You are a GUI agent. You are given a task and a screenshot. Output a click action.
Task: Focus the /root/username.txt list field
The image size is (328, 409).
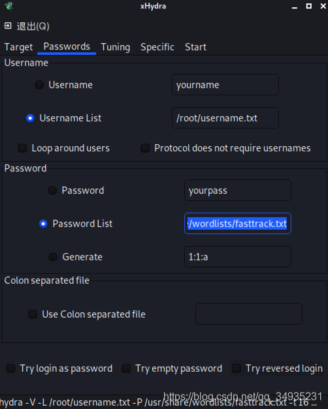click(x=225, y=118)
